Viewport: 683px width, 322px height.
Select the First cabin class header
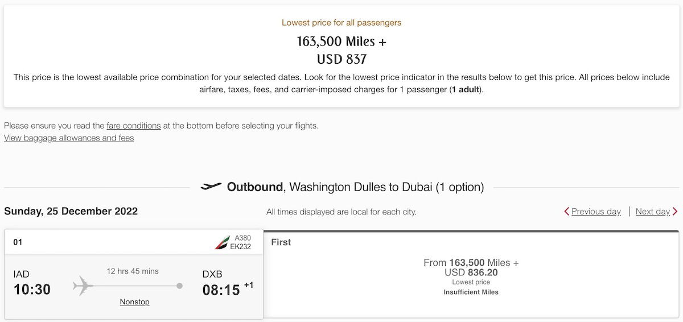tap(281, 242)
